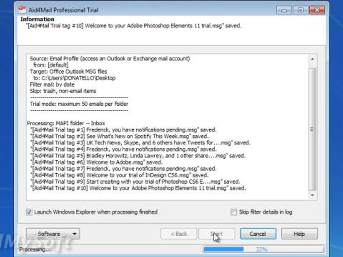The width and height of the screenshot is (343, 257).
Task: Click the Back button
Action: (179, 234)
